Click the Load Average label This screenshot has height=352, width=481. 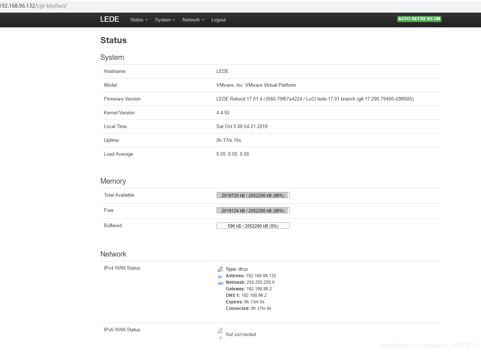tap(118, 154)
